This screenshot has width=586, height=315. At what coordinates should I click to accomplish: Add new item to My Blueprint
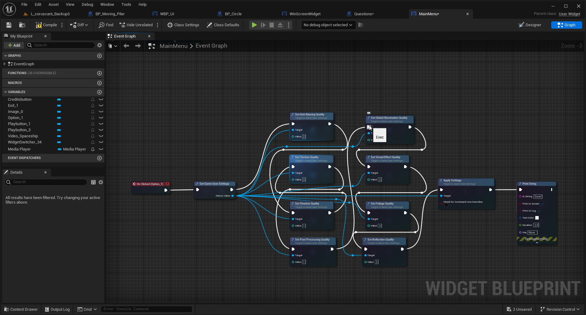[14, 45]
